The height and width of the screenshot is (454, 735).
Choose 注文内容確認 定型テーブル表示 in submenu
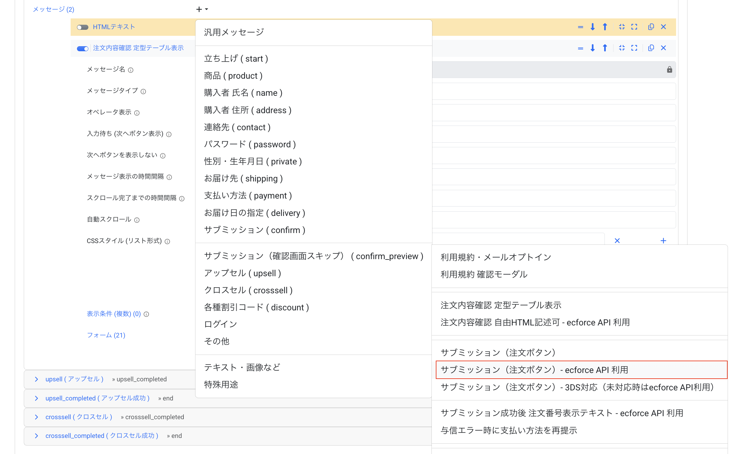580,305
